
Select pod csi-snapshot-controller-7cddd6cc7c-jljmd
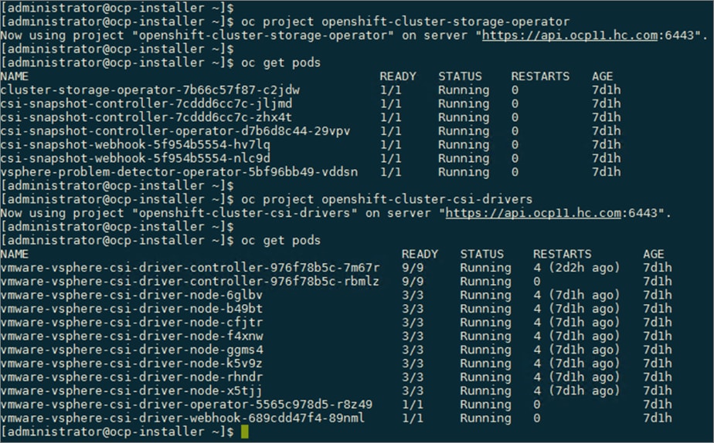point(146,103)
